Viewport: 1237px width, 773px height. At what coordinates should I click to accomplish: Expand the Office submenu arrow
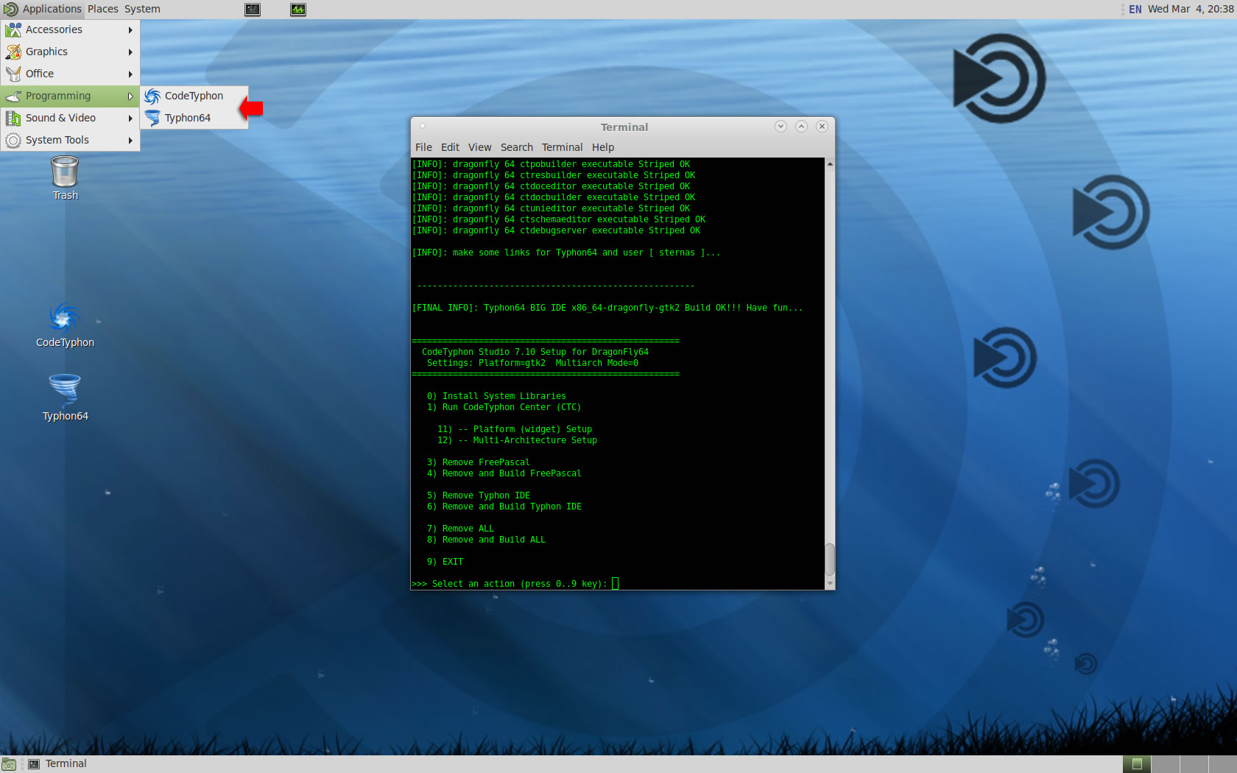coord(130,74)
